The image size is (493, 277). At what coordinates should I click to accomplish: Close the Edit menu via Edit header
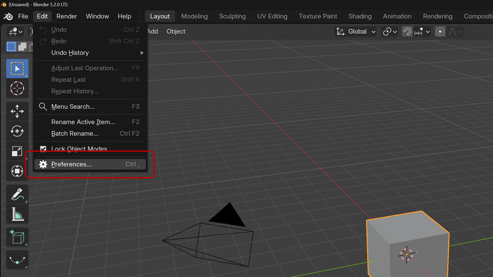[42, 16]
